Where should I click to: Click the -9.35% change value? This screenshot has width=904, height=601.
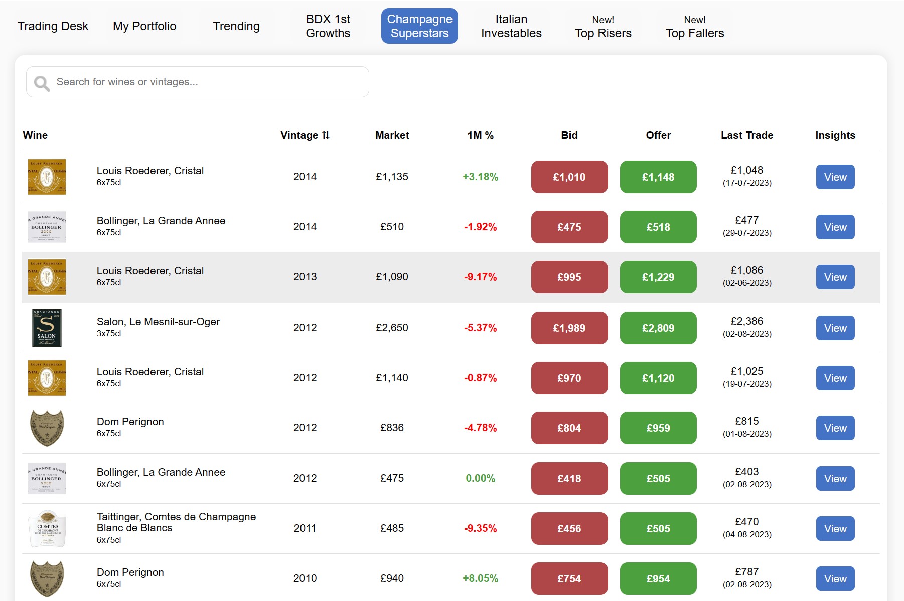point(480,528)
